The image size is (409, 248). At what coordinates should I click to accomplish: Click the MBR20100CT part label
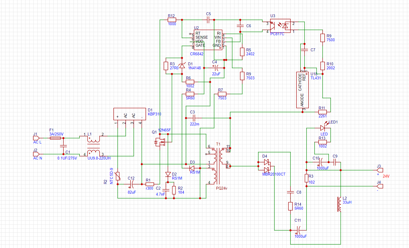point(274,174)
